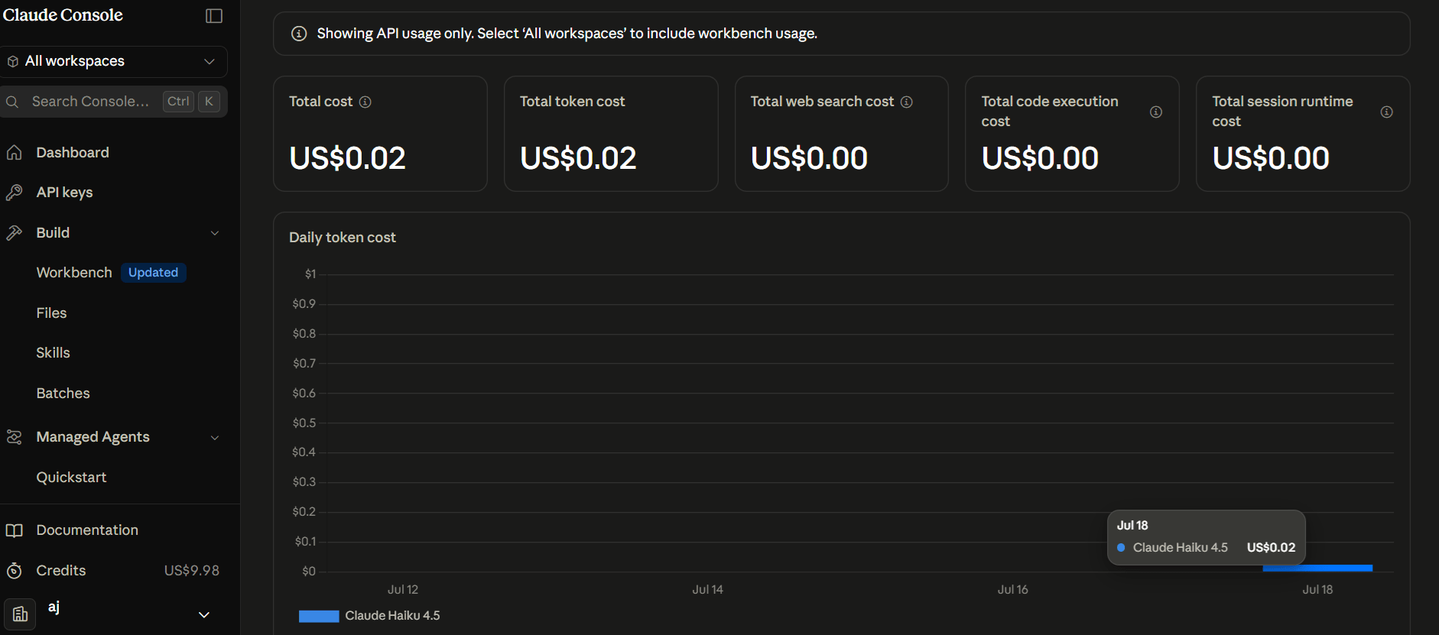Viewport: 1439px width, 635px height.
Task: Click the Claude Haiku 4.5 legend label
Action: pos(392,616)
